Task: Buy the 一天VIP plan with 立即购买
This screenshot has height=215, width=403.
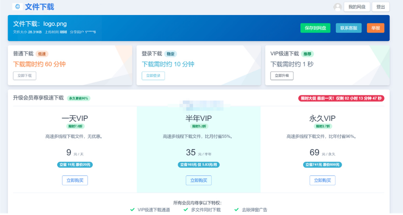Action: [75, 180]
